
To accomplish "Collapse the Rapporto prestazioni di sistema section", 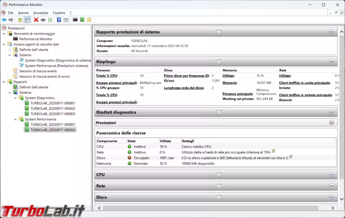I will [x=331, y=32].
